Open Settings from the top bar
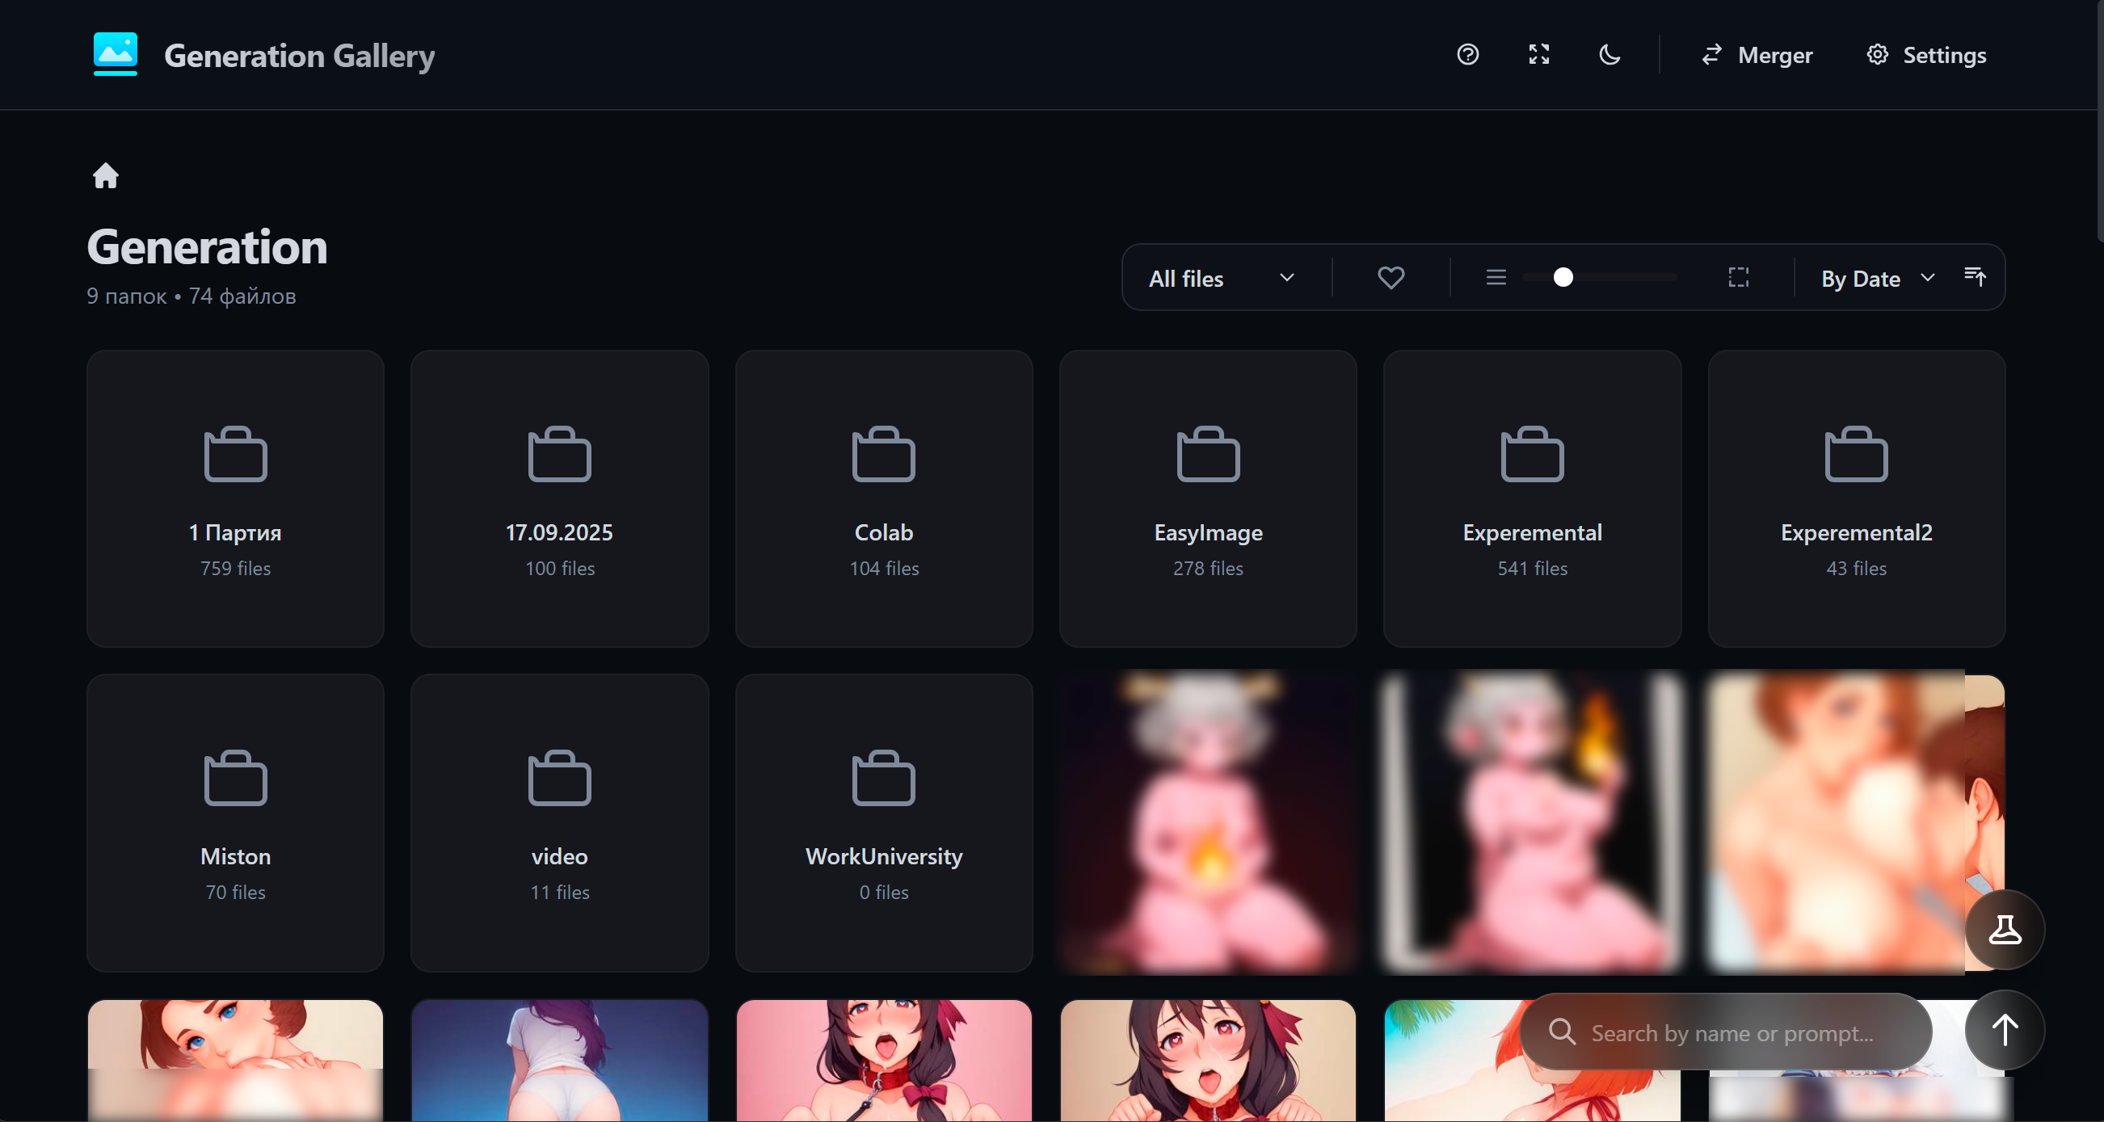2104x1122 pixels. (x=1927, y=55)
